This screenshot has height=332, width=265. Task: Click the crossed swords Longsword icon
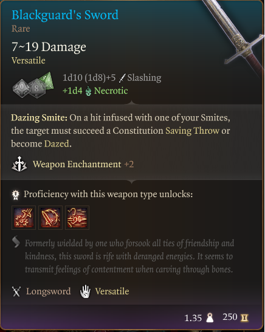click(x=16, y=291)
